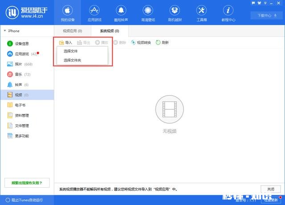Click the 频繁出现操作失败? help link
The height and width of the screenshot is (205, 285).
coord(27,183)
